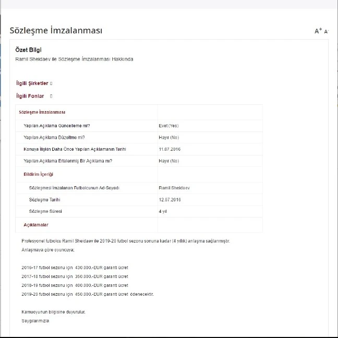Click the summary text about Ramil Sheidaev
Screen dimensions: 338x338
click(x=74, y=59)
